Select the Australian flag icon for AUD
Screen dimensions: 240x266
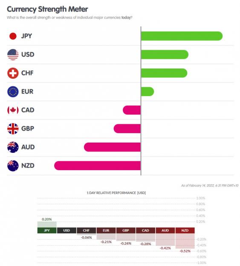(x=13, y=147)
